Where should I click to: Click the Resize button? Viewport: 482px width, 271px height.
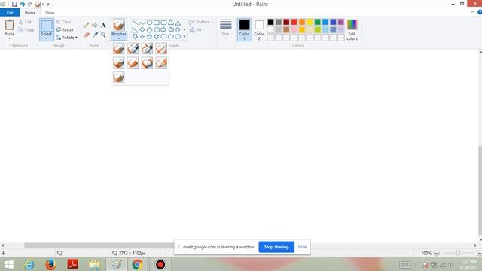coord(65,30)
